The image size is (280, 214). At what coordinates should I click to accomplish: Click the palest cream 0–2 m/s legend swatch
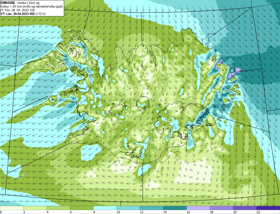(x=11, y=208)
